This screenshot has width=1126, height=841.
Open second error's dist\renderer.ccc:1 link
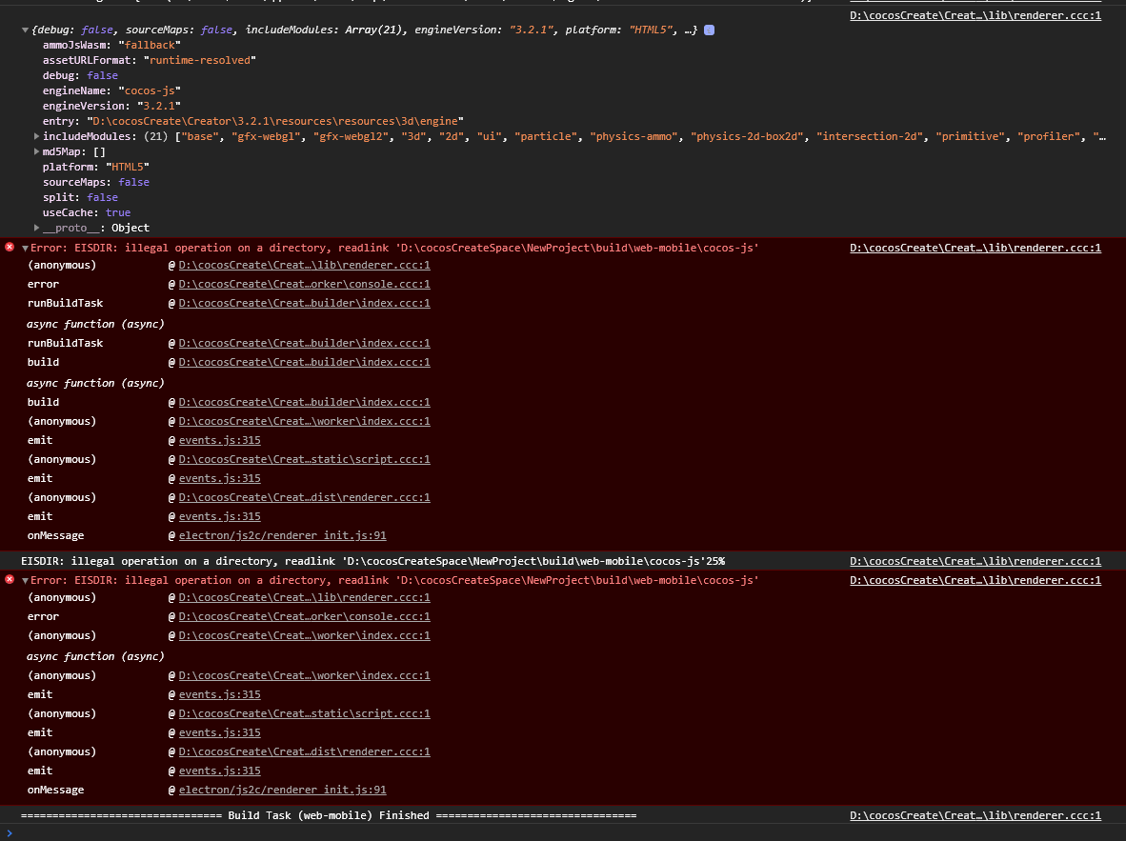(305, 751)
